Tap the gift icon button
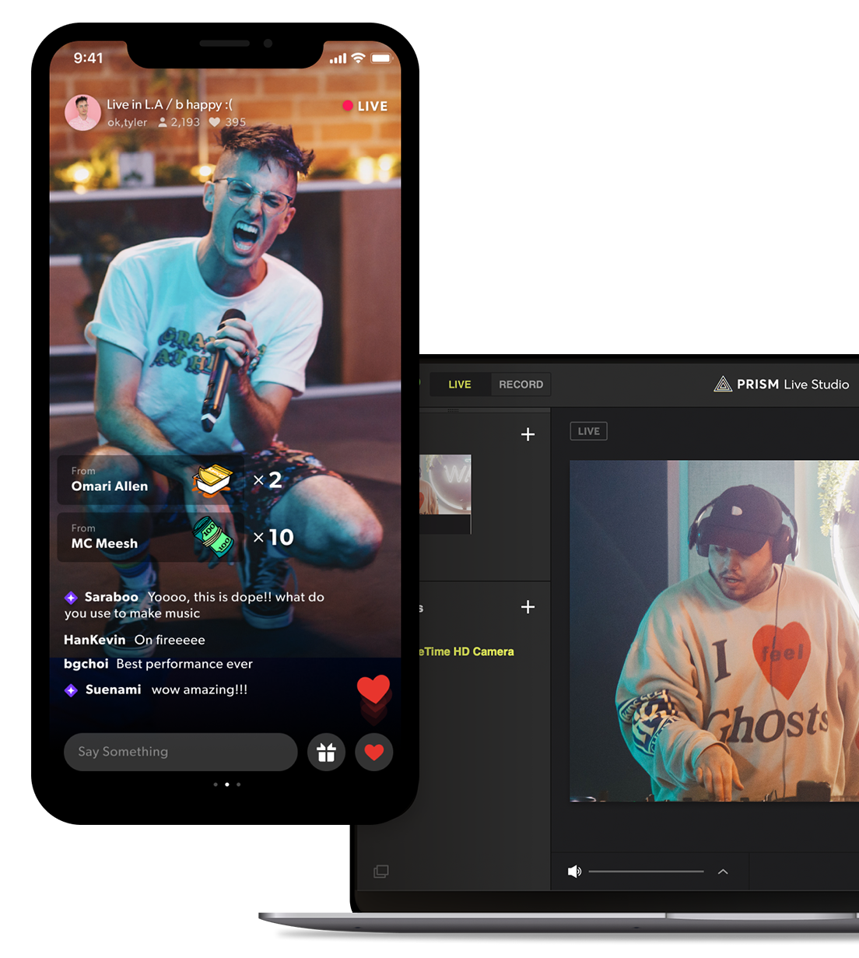 click(x=326, y=752)
